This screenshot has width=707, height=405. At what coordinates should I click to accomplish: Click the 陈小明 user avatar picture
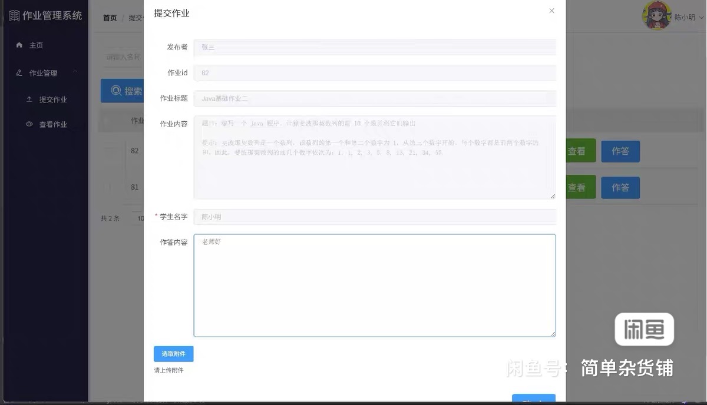click(656, 16)
